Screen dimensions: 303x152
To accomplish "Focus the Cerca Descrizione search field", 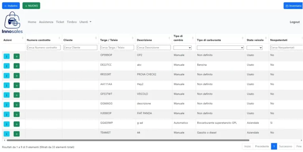I will 154,48.
